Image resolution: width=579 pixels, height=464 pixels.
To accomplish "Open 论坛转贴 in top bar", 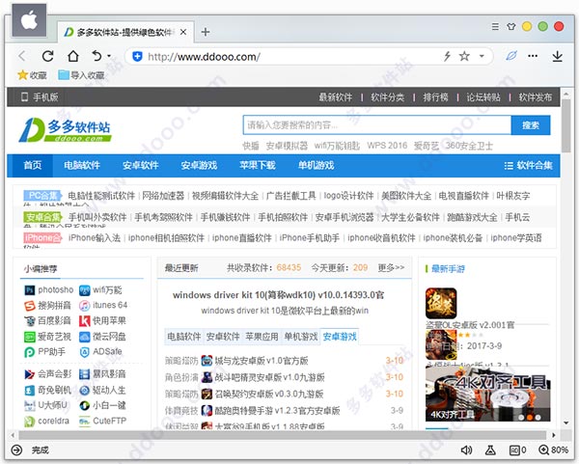I will [483, 97].
